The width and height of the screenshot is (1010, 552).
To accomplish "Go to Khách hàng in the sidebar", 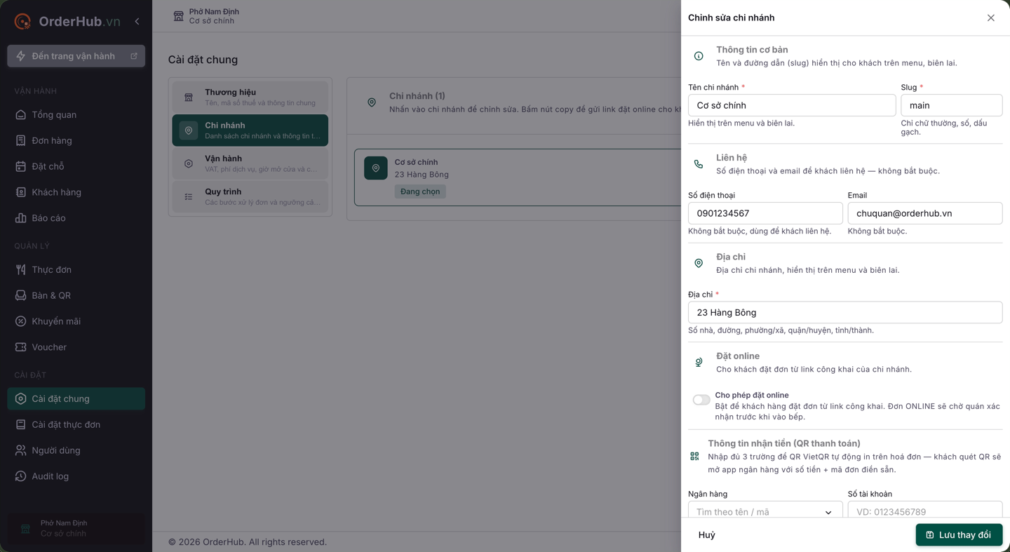I will tap(76, 192).
